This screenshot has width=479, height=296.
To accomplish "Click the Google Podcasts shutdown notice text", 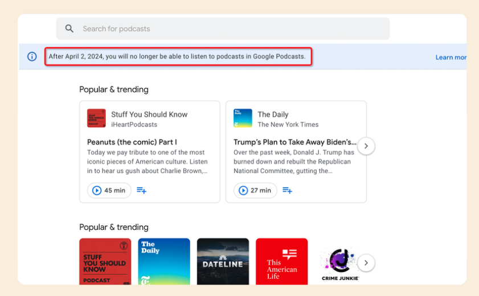I will (x=177, y=56).
